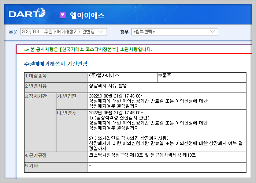
Task: Click the green pointing-hand icon in notice
Action: click(26, 50)
